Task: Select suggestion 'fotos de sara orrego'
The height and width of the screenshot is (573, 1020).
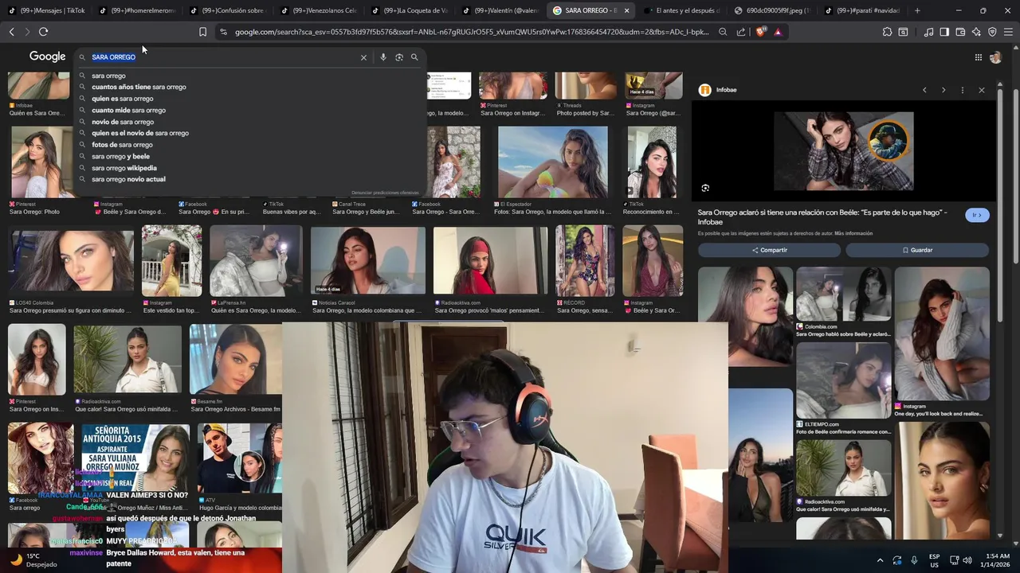Action: pos(122,145)
